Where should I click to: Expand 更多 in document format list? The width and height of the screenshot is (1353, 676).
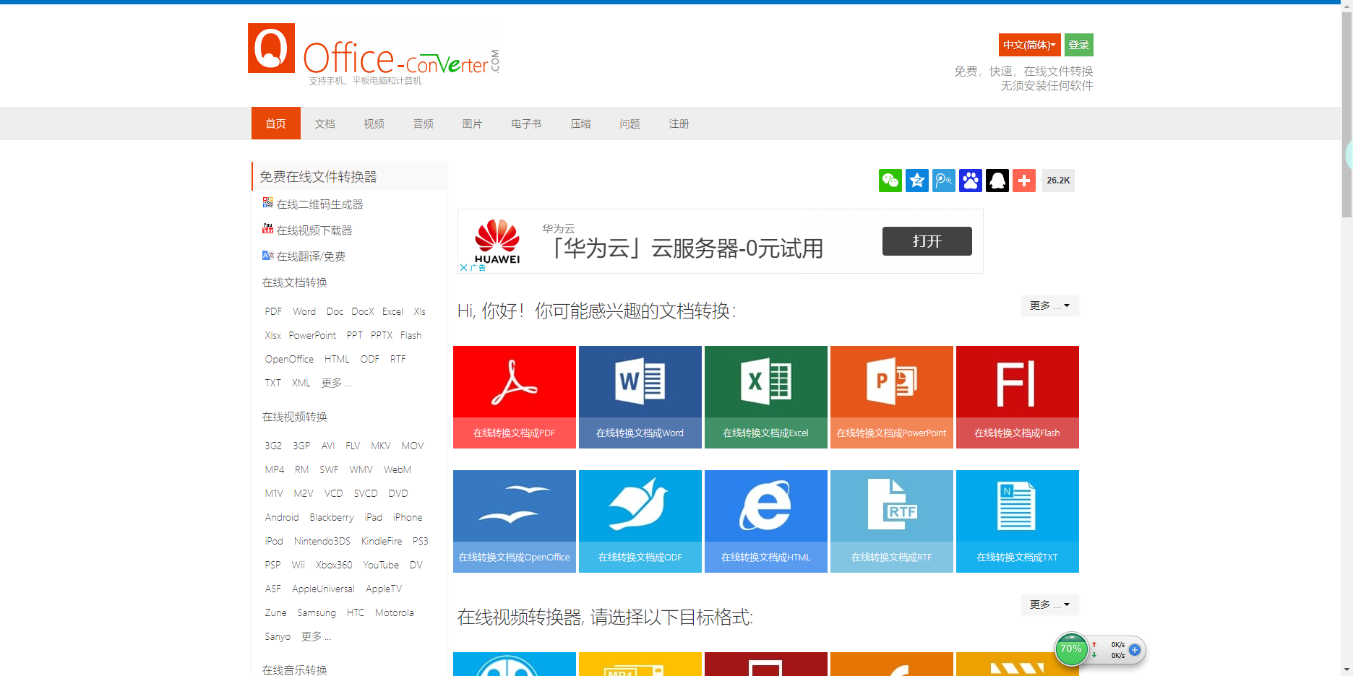click(x=336, y=383)
